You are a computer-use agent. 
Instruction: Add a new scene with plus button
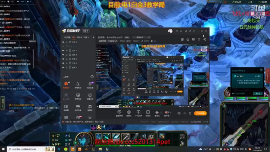93,37
